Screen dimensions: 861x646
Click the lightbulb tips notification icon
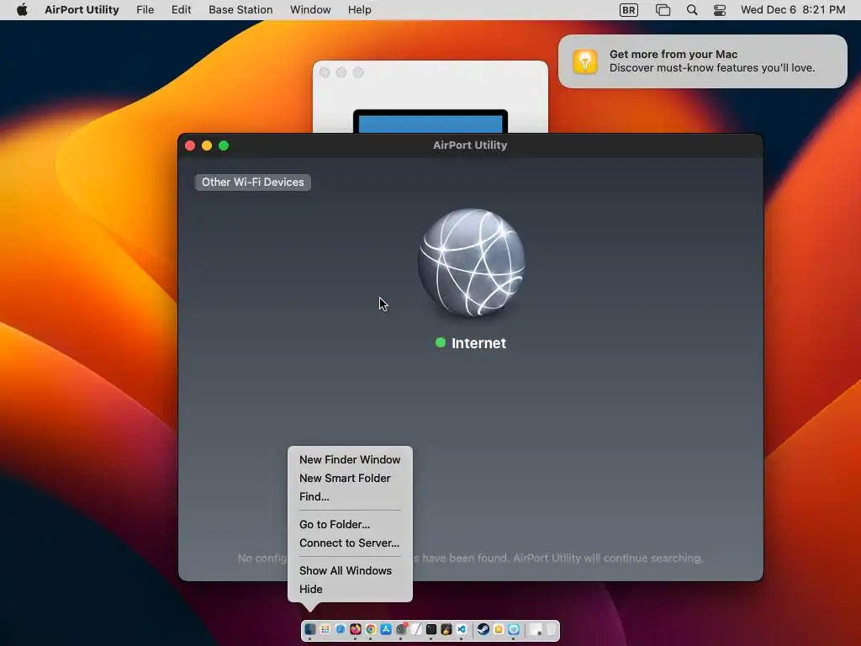(585, 61)
